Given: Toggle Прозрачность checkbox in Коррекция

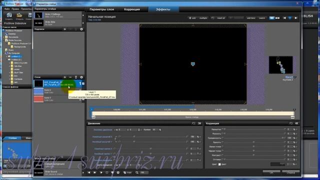Looking at the screenshot, I should [222, 138].
